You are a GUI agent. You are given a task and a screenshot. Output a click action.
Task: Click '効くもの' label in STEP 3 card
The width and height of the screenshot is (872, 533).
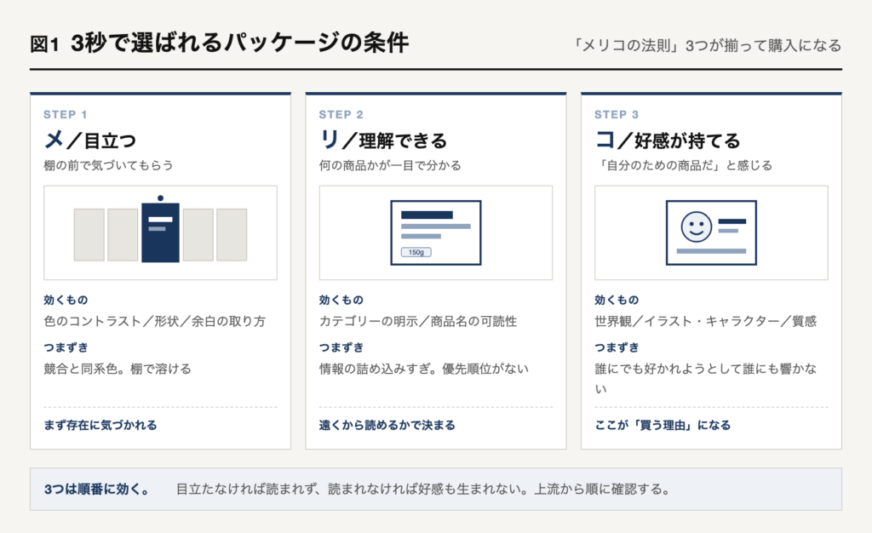pos(617,300)
